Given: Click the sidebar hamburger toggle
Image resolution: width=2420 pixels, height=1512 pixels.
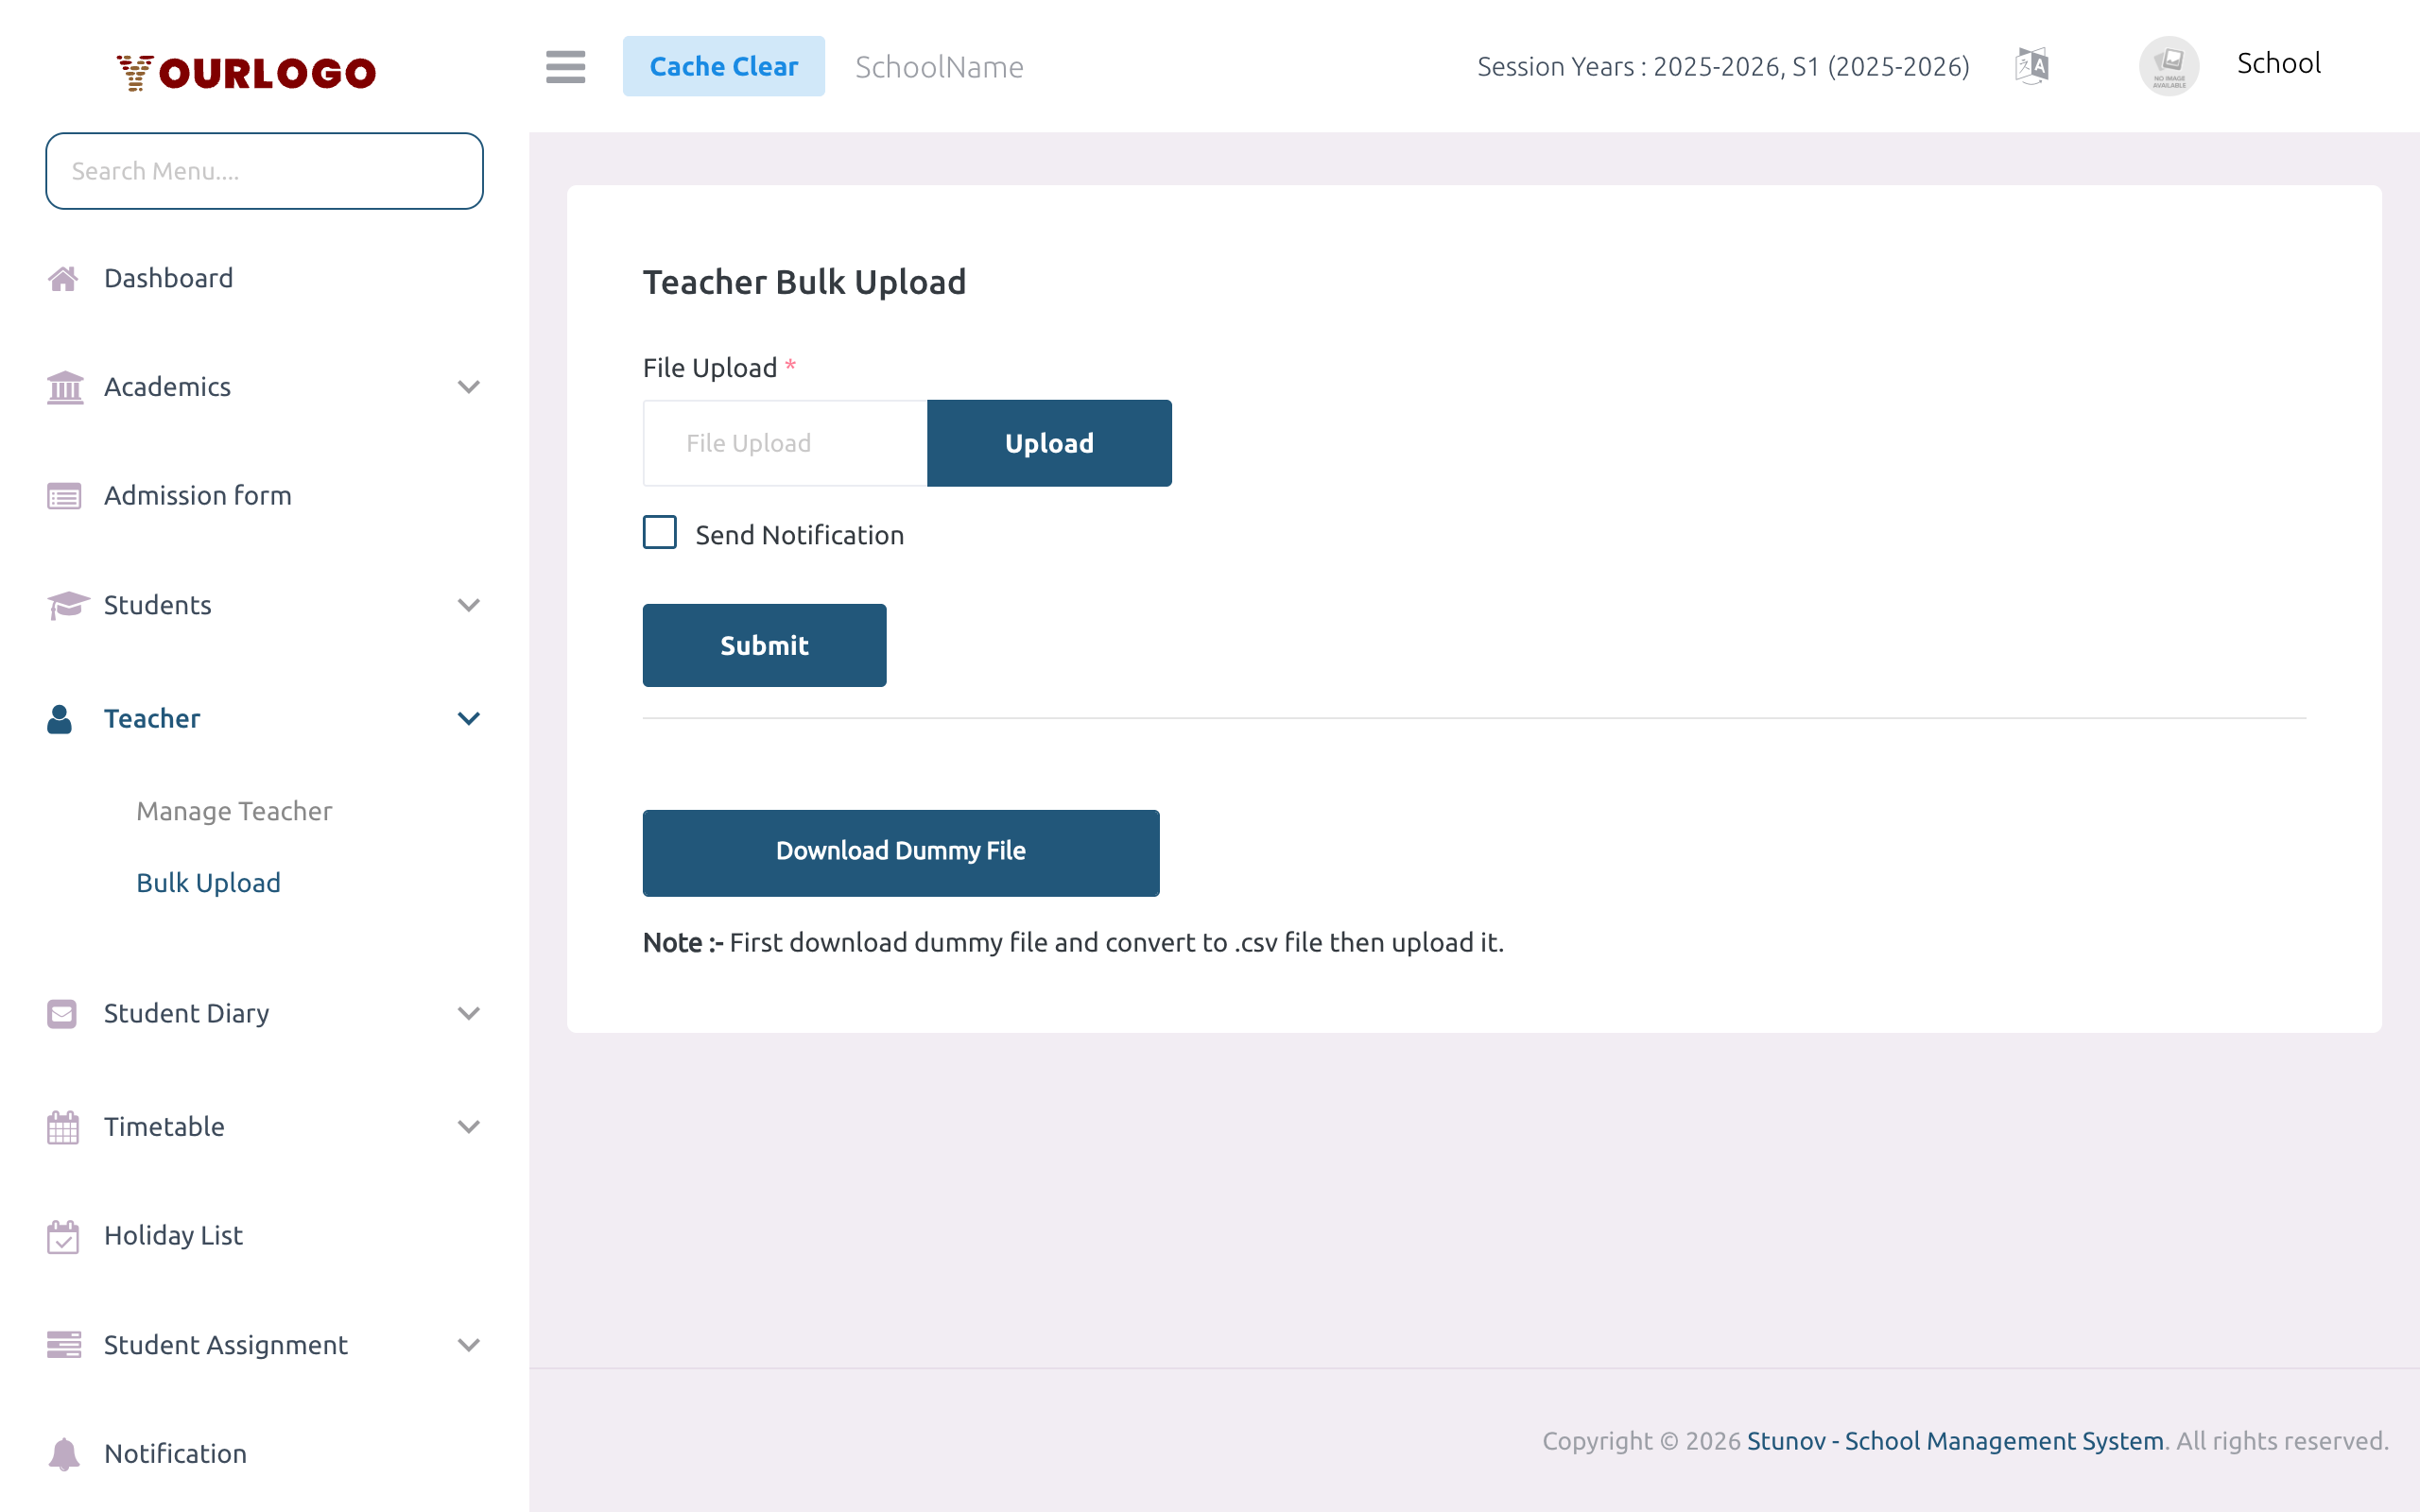Looking at the screenshot, I should (x=565, y=67).
